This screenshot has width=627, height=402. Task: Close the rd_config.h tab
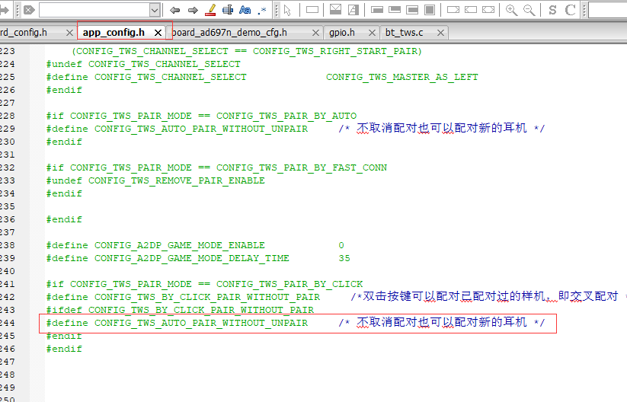tap(69, 33)
